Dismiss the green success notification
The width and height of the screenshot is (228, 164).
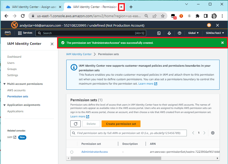[x=222, y=43]
